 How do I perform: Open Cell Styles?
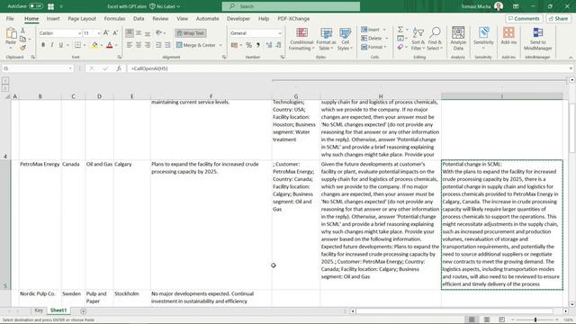(x=345, y=39)
